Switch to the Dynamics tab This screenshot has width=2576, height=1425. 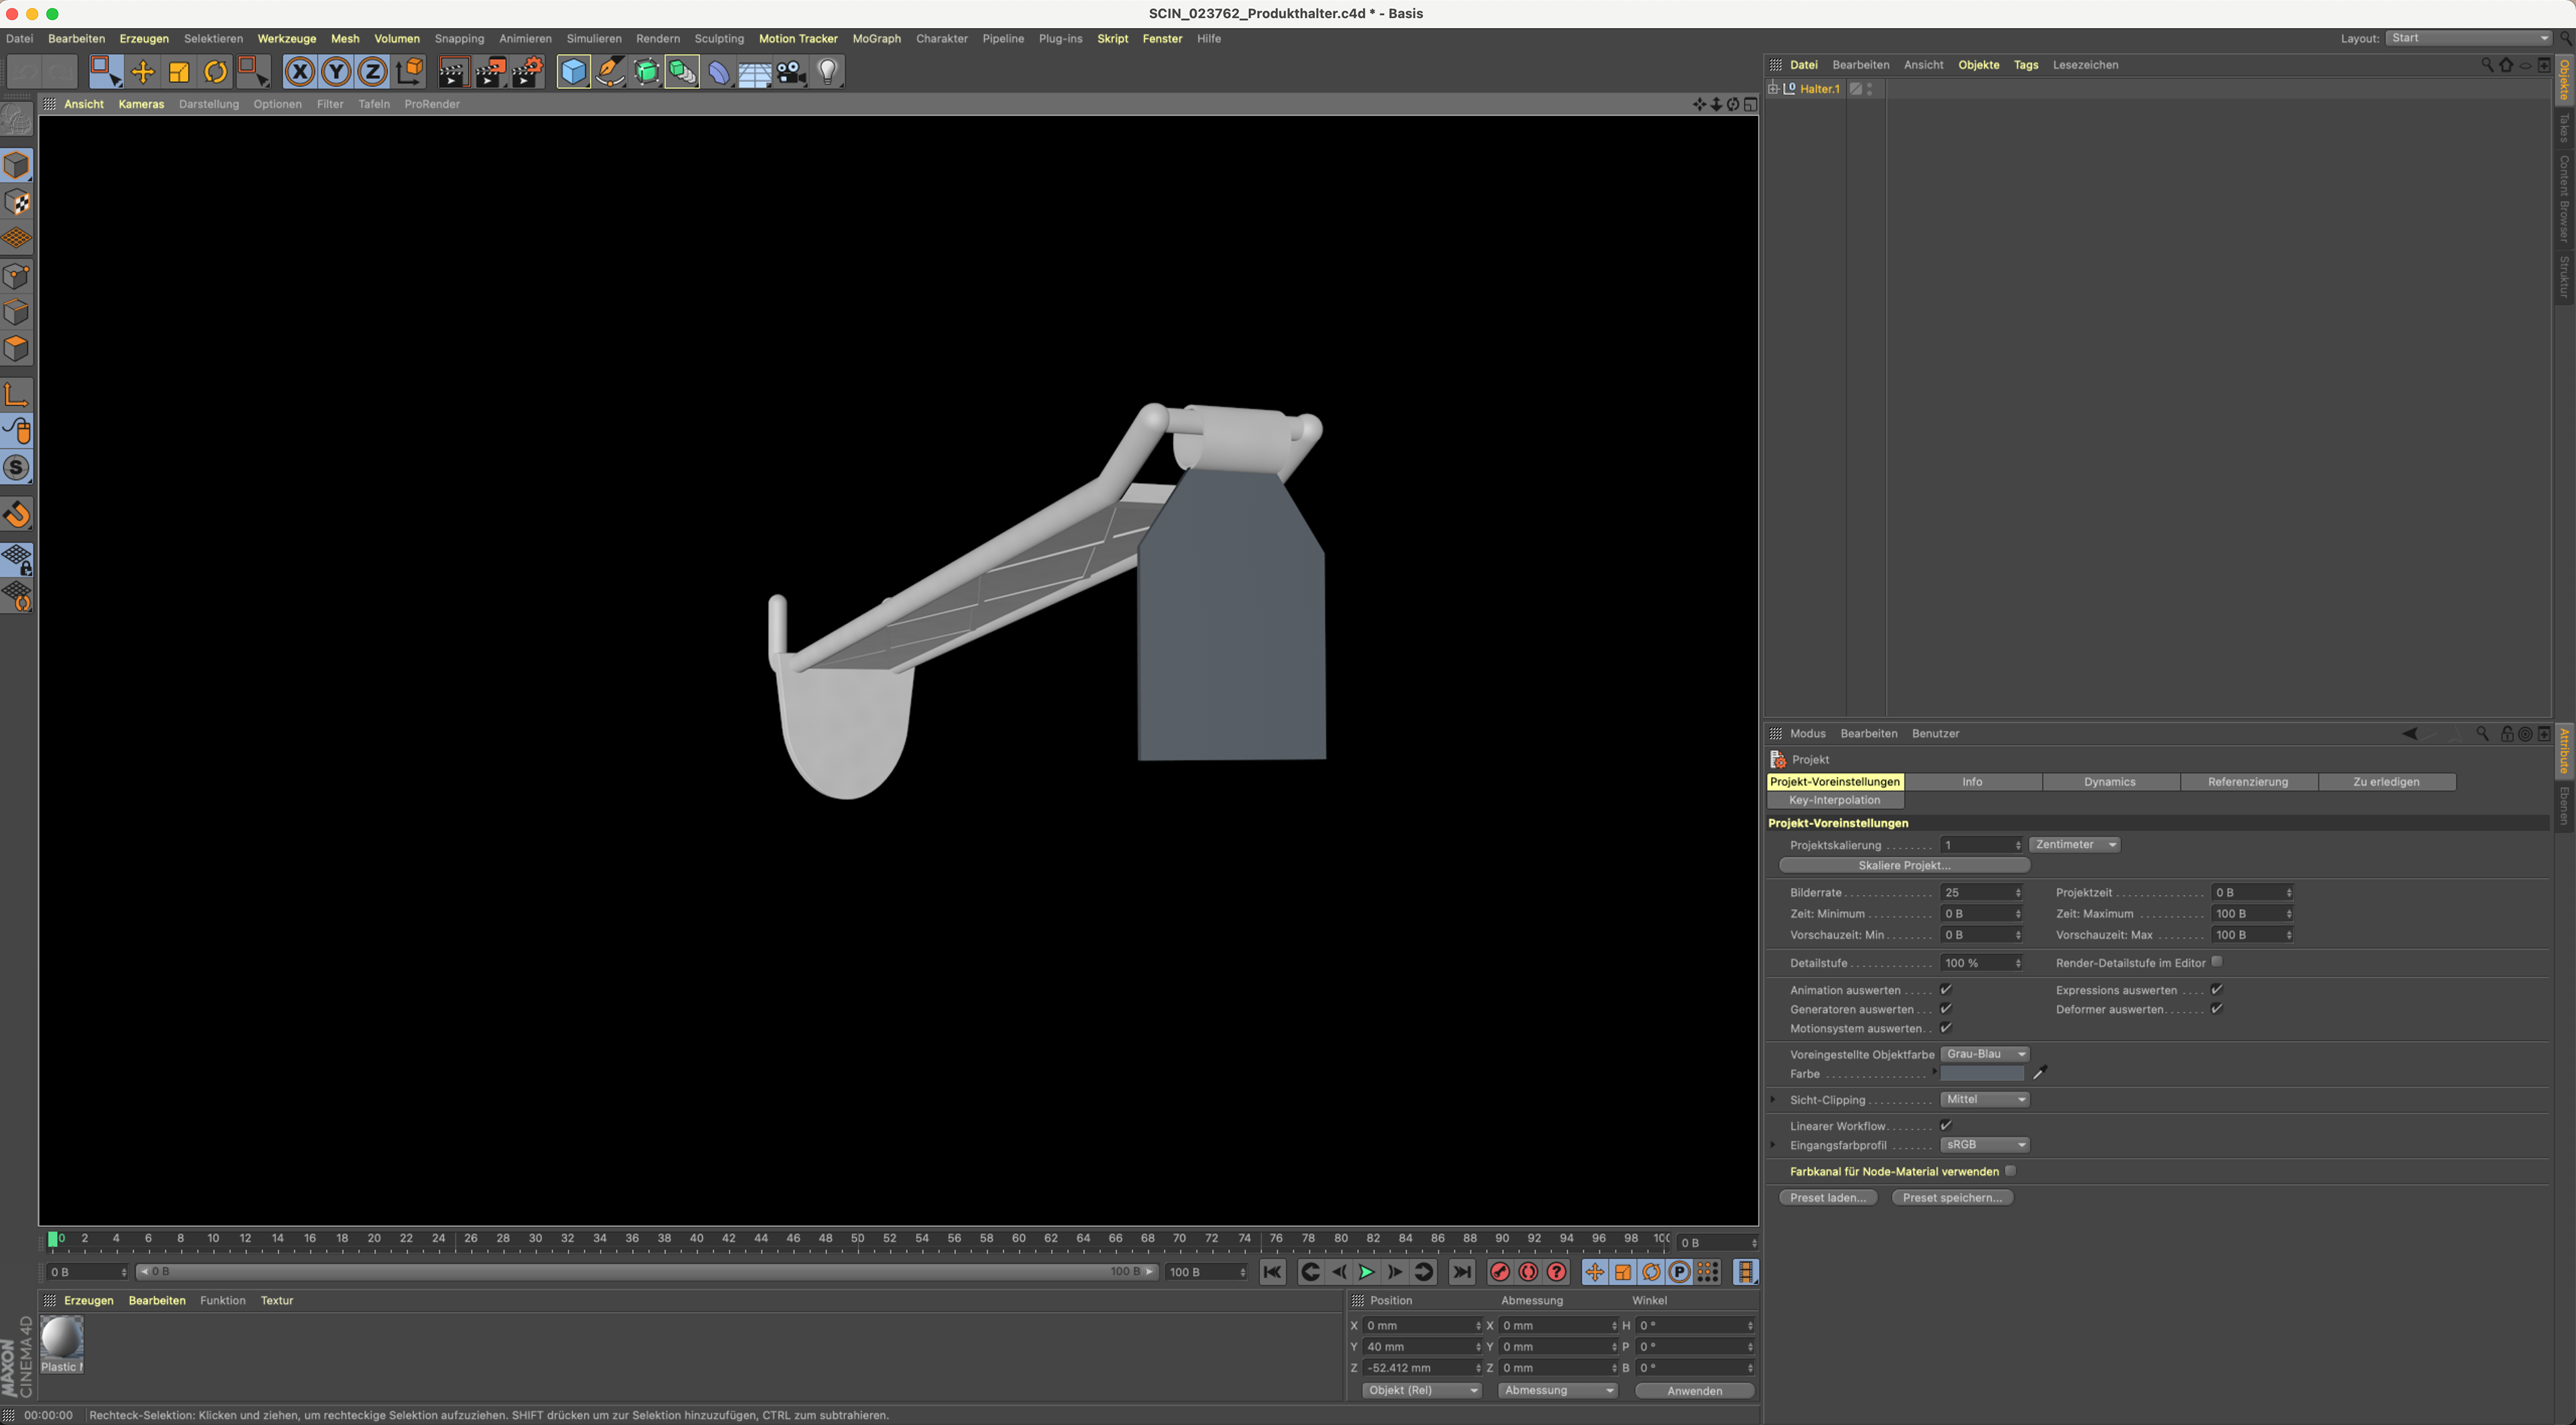pyautogui.click(x=2109, y=782)
